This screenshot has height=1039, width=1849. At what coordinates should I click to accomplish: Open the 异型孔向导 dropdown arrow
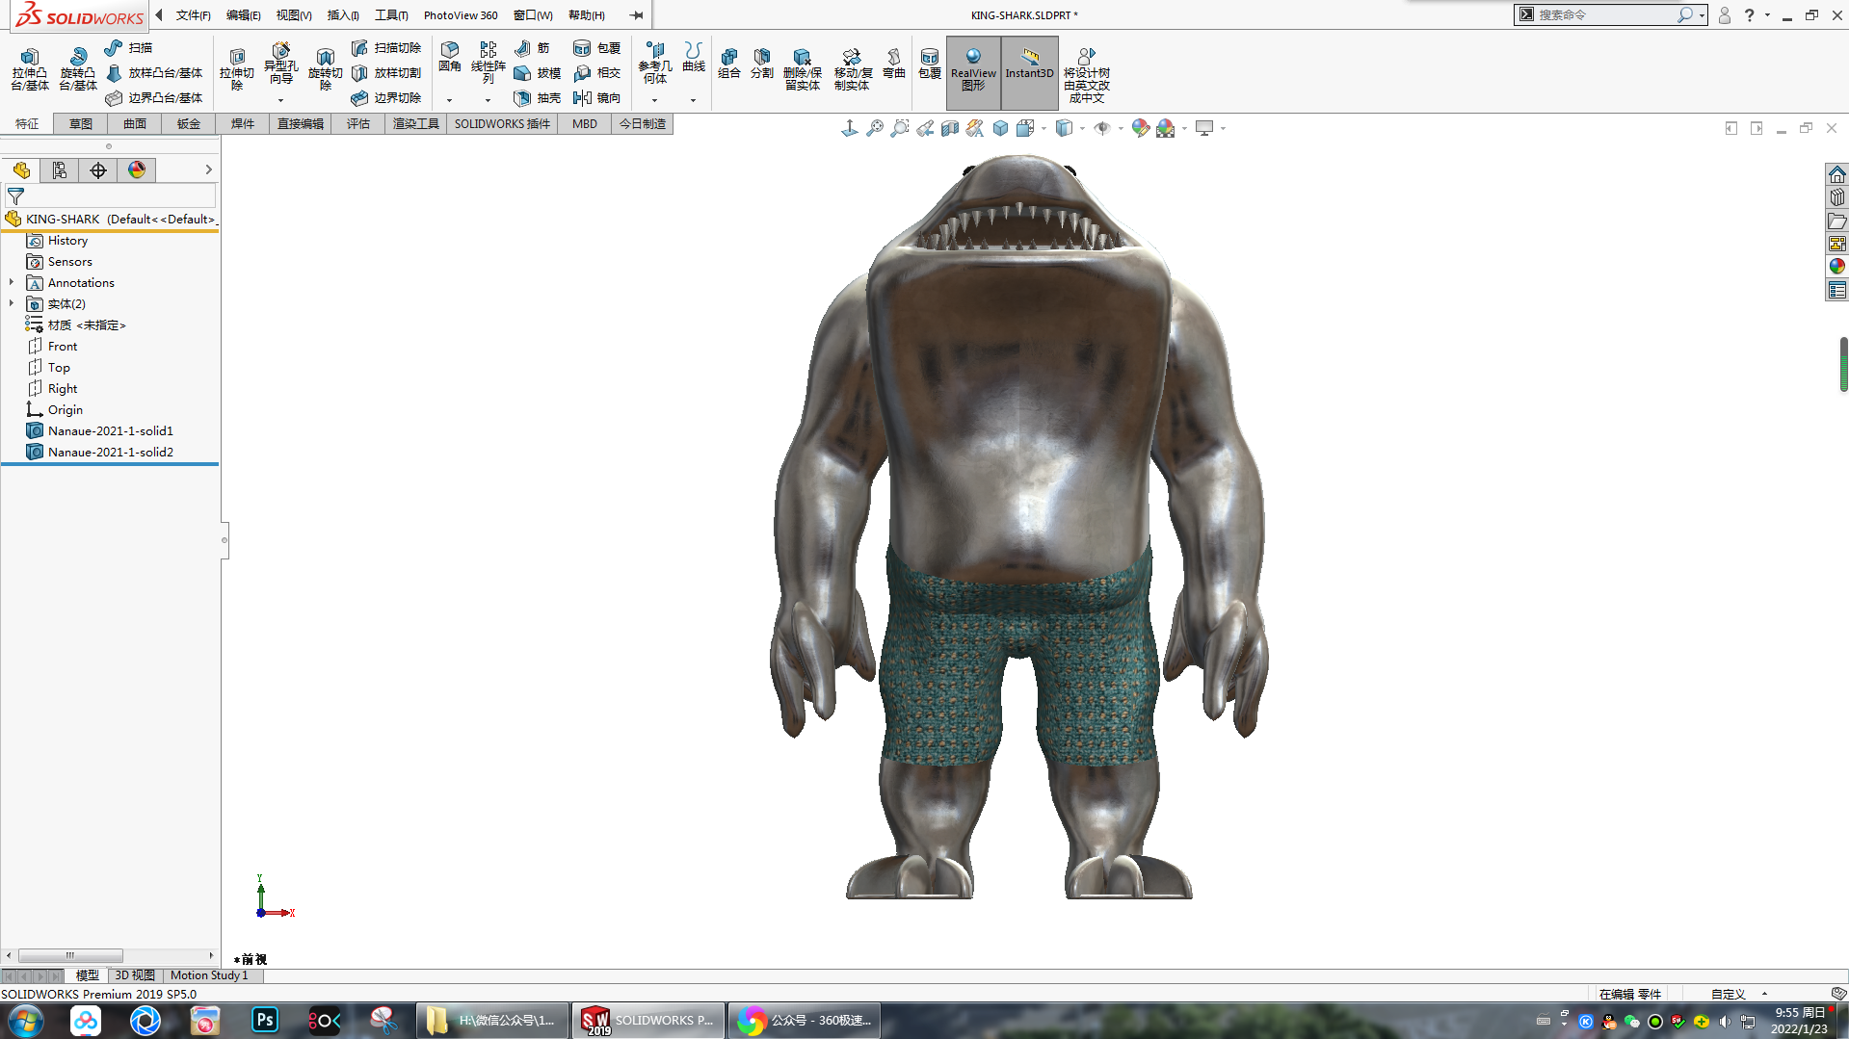click(x=280, y=100)
